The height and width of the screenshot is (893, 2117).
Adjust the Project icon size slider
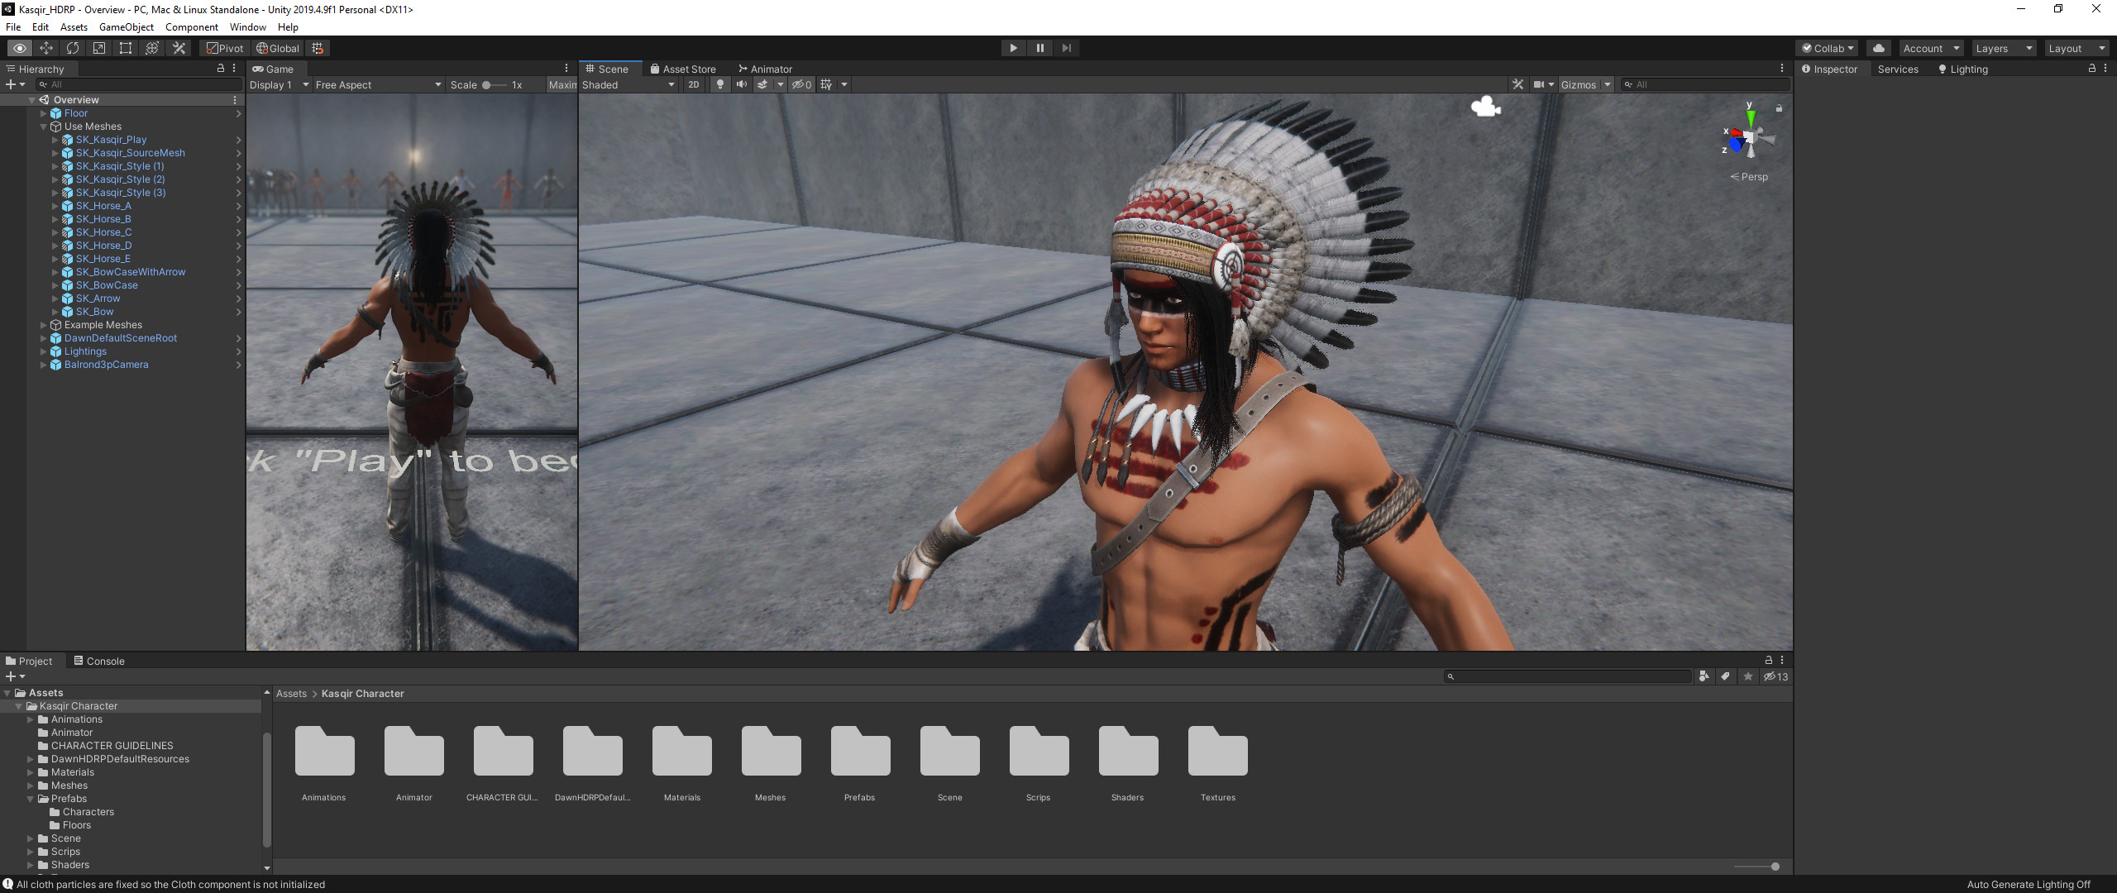pyautogui.click(x=1756, y=867)
